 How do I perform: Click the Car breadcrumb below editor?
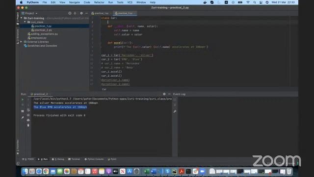click(104, 89)
